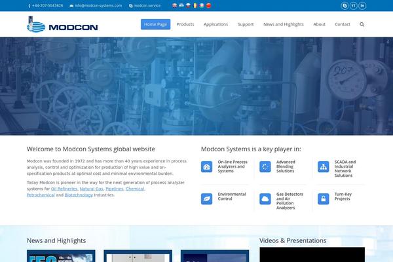Open News and Highlights in the navigation
Viewport: 393px width, 262px height.
pyautogui.click(x=284, y=24)
